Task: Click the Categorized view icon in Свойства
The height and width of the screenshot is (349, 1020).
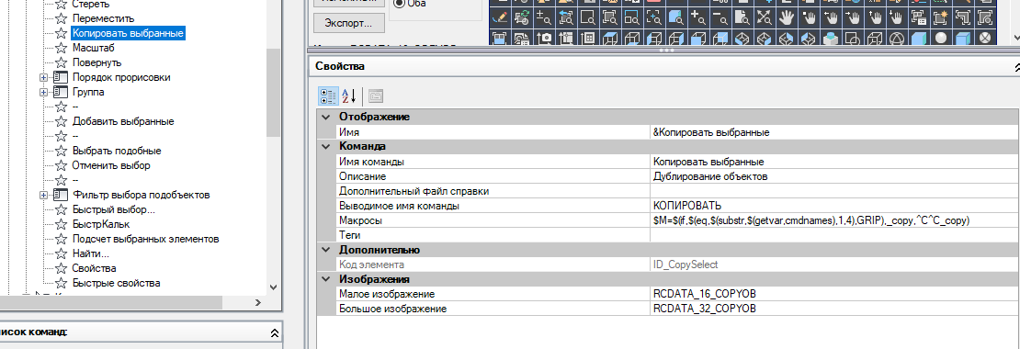Action: tap(328, 96)
